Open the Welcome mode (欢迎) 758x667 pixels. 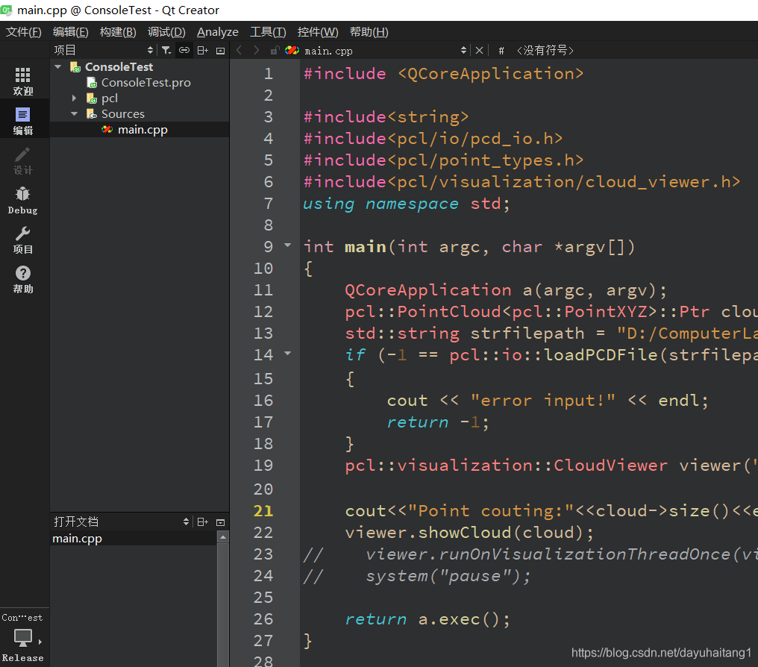22,81
